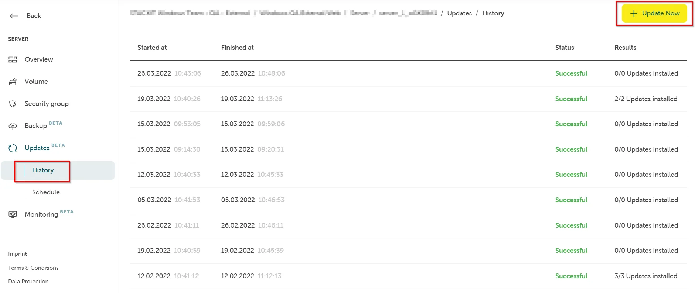Open the Data Protection page
The width and height of the screenshot is (695, 293).
pyautogui.click(x=28, y=281)
